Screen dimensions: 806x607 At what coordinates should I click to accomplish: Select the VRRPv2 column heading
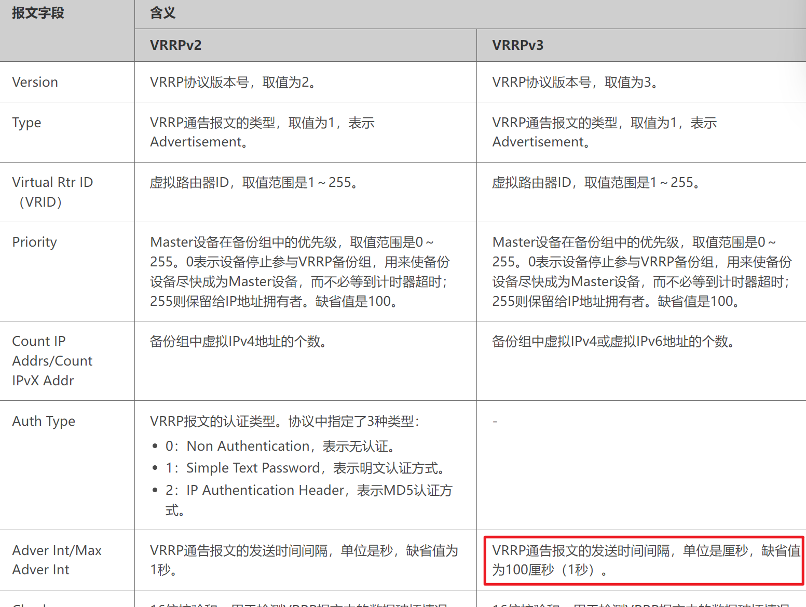coord(175,45)
